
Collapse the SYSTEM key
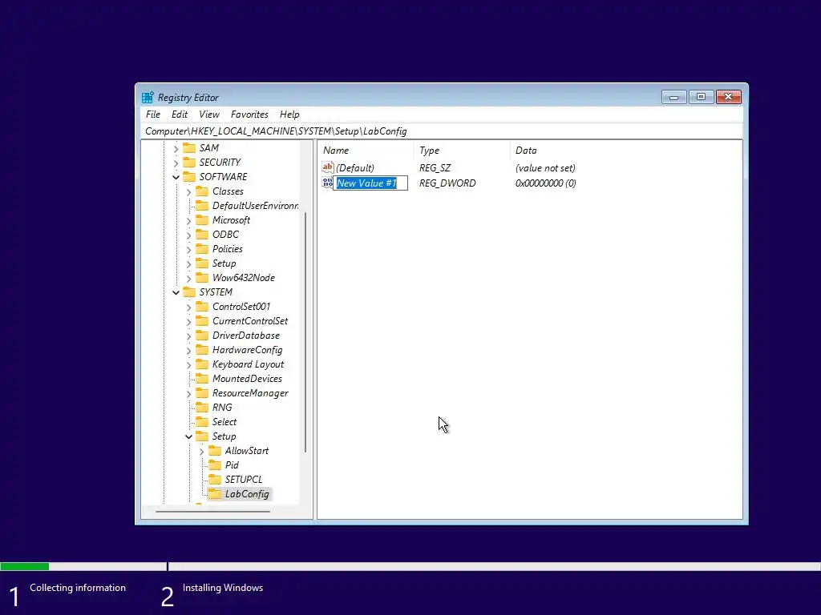click(x=176, y=292)
